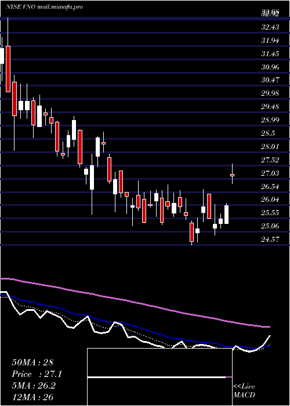Click the lowest red candle near 24.57

tap(191, 232)
